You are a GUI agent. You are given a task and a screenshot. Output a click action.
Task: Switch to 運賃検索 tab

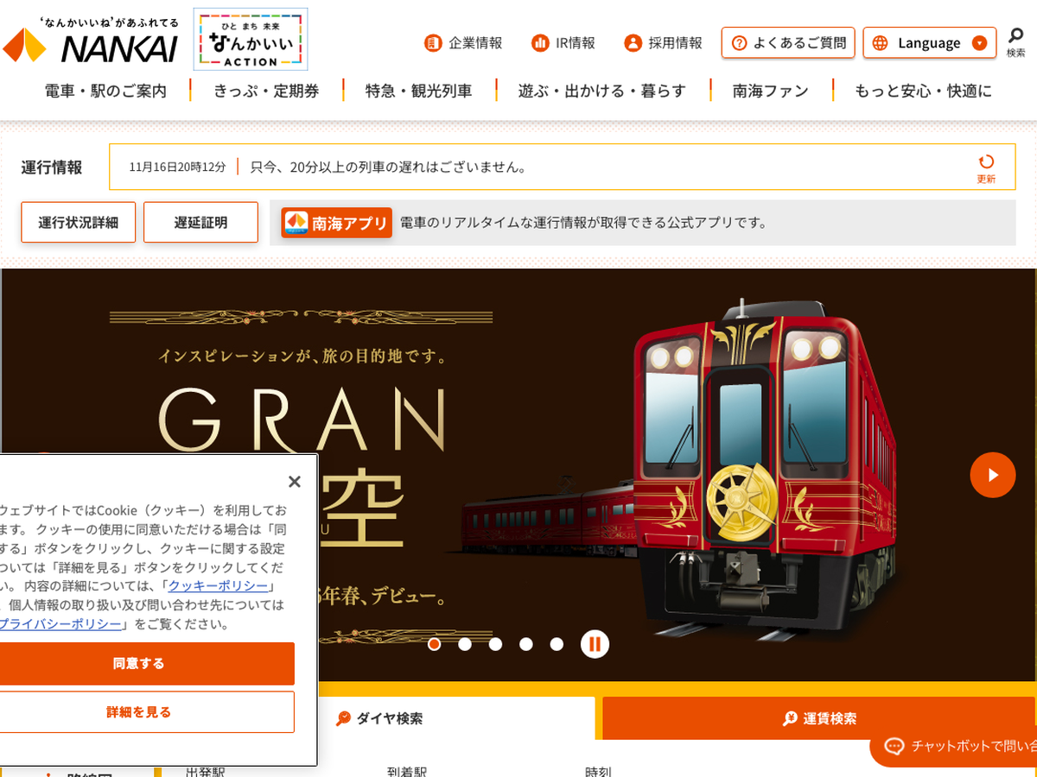819,718
